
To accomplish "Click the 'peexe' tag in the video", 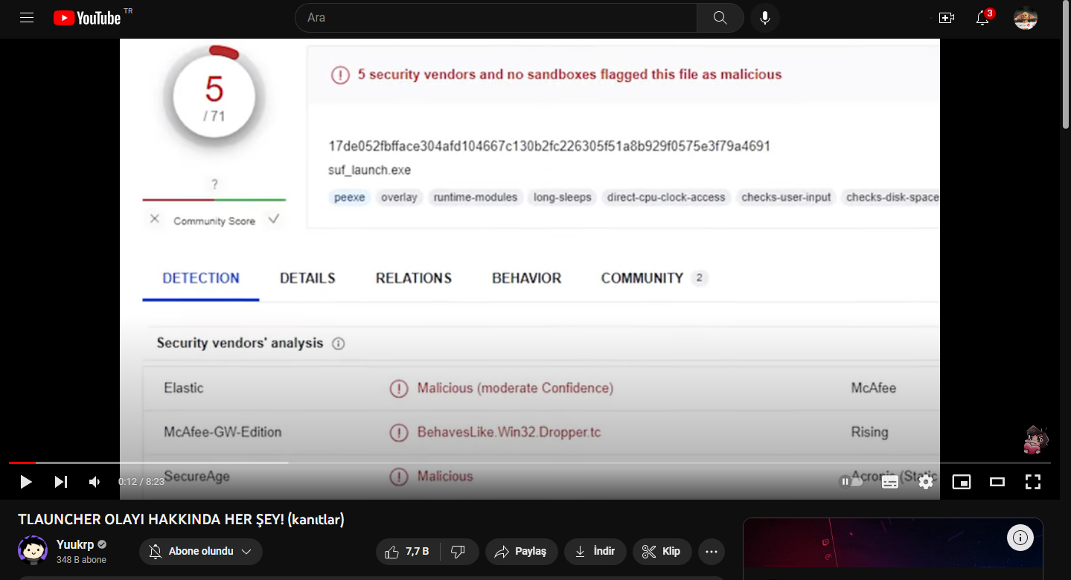I will [350, 198].
